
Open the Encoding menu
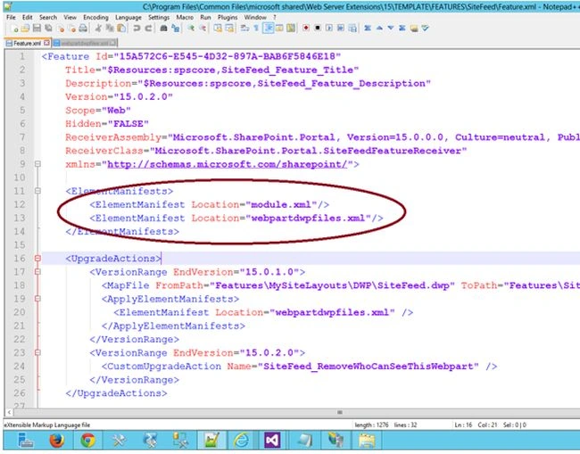click(x=95, y=17)
